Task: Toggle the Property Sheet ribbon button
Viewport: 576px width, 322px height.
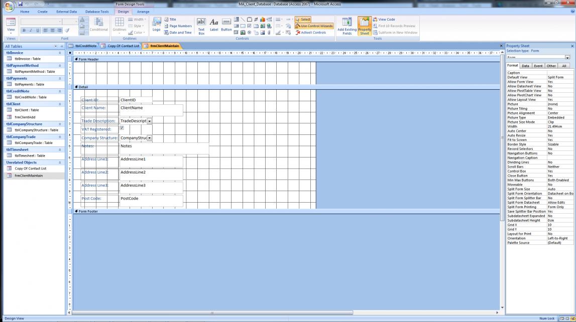Action: tap(365, 26)
